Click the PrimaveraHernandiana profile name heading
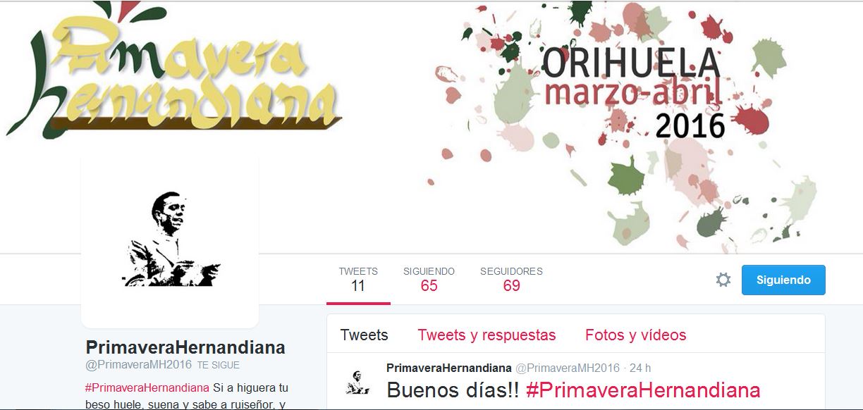This screenshot has width=863, height=410. pyautogui.click(x=185, y=347)
